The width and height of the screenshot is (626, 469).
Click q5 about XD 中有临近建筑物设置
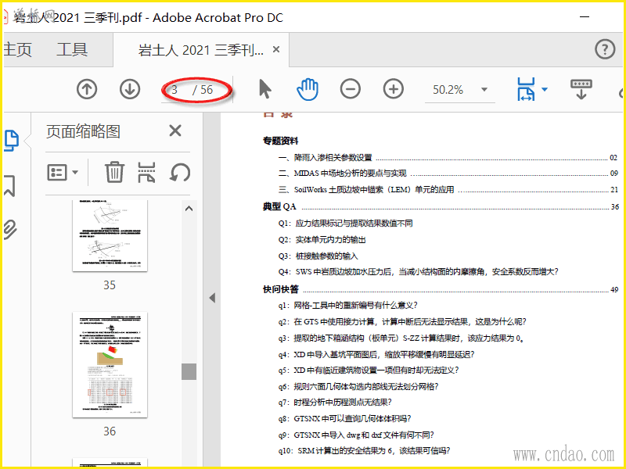pyautogui.click(x=369, y=370)
